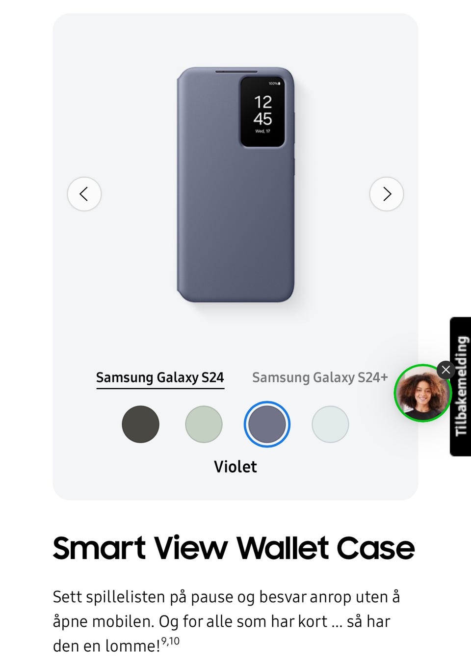Click the Smart View Wallet Case heading

[x=234, y=548]
